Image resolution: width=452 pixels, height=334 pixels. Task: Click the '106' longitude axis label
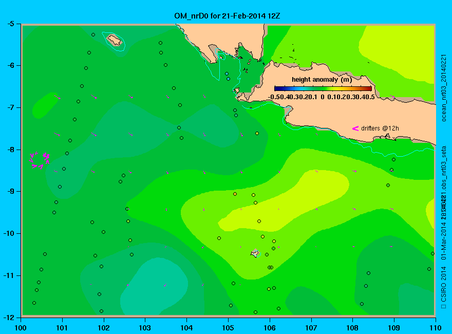pos(270,328)
